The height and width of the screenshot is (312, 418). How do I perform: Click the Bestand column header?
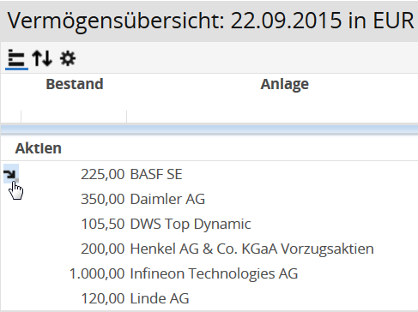(x=75, y=84)
